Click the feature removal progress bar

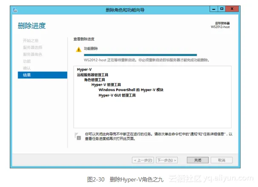(140, 55)
